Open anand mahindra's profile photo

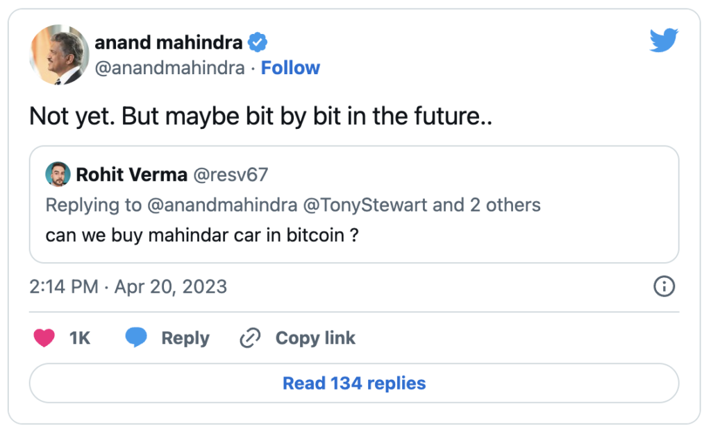tap(59, 55)
